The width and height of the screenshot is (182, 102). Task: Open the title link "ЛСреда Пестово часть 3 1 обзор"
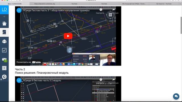pyautogui.click(x=56, y=10)
